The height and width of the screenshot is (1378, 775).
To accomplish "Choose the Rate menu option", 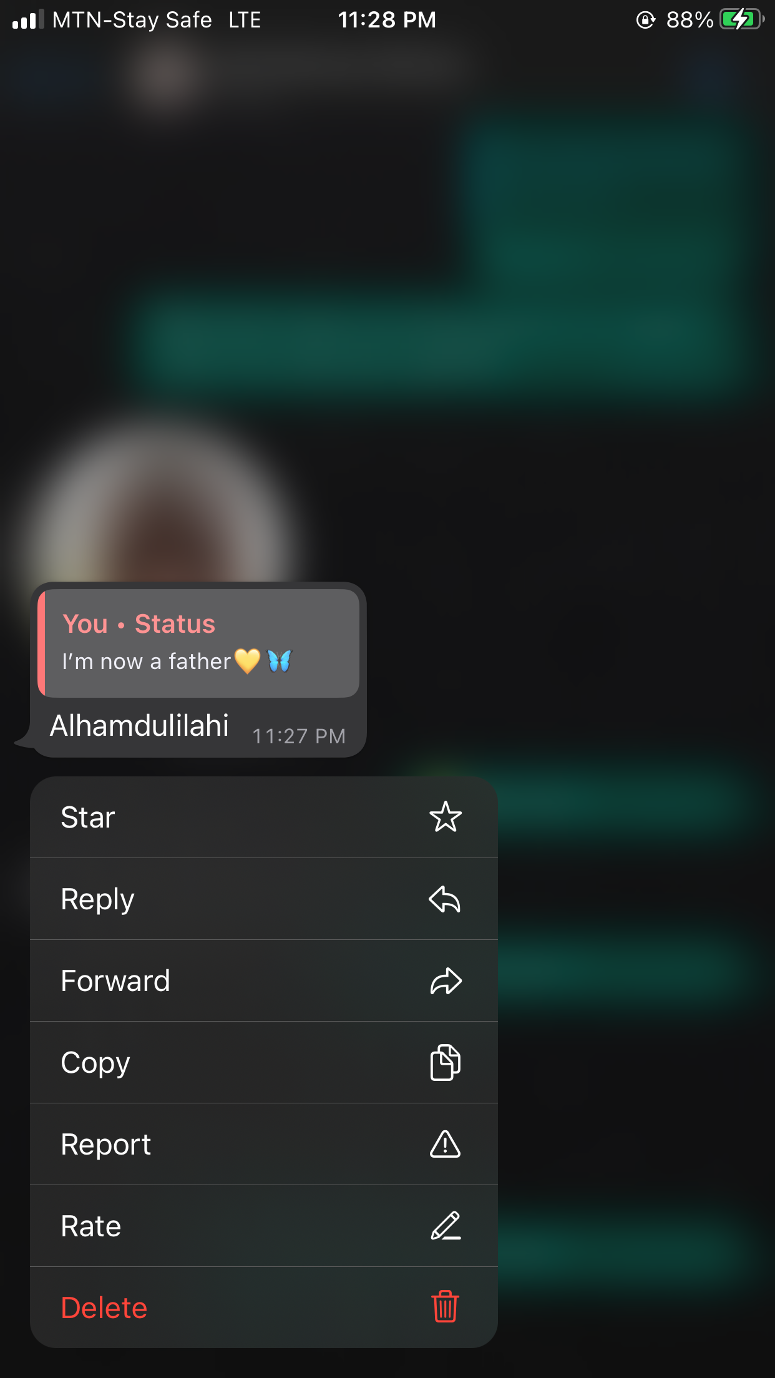I will [x=264, y=1226].
